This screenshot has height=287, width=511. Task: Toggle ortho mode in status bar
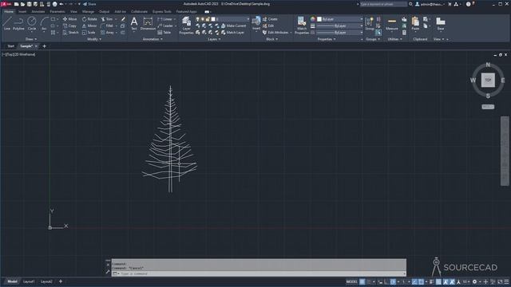coord(386,281)
